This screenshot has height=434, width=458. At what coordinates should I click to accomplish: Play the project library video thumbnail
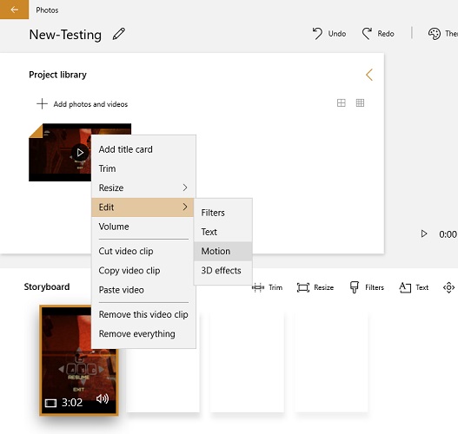79,152
